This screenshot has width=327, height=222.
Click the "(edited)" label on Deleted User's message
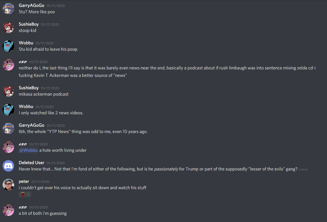pyautogui.click(x=303, y=169)
